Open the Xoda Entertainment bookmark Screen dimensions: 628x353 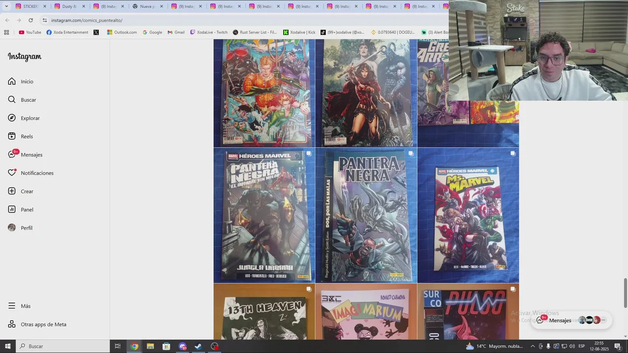pyautogui.click(x=67, y=32)
